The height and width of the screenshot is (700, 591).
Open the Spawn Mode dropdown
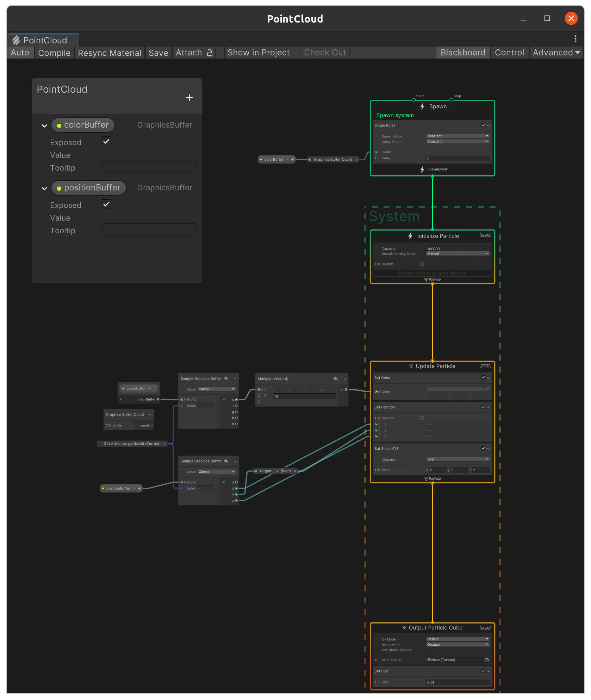click(458, 136)
